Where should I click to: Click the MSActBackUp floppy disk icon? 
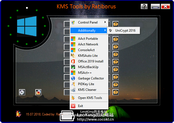coord(73,67)
